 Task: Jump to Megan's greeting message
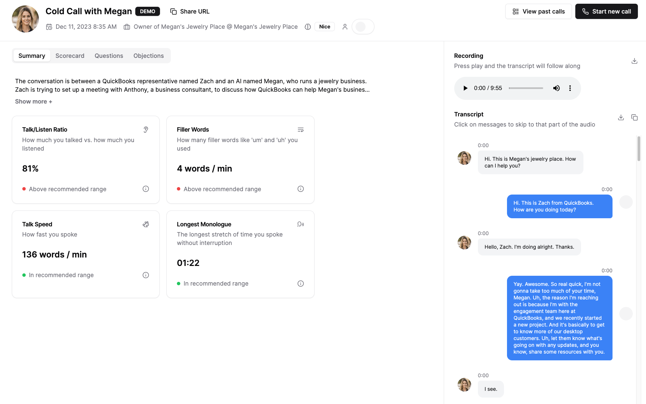(530, 162)
